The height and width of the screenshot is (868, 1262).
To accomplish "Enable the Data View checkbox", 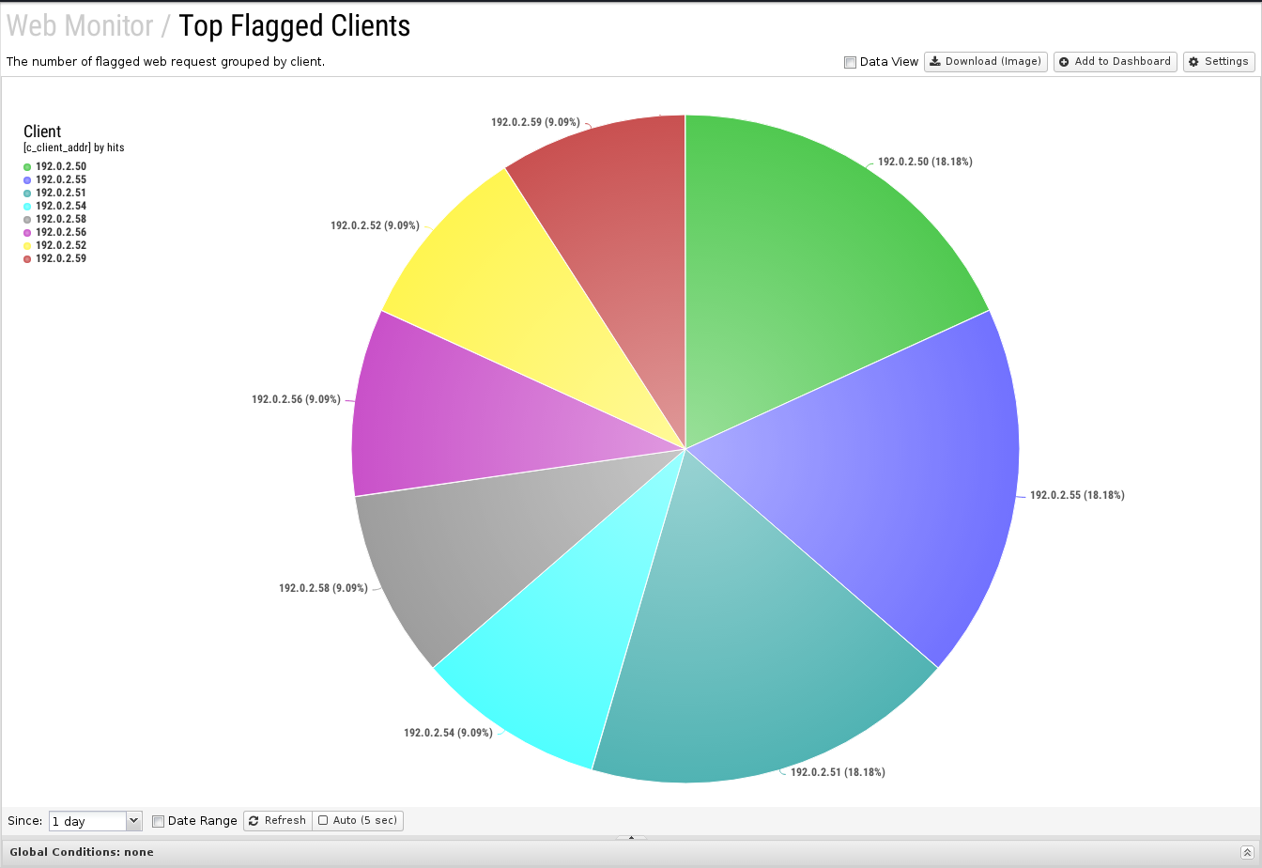I will click(x=850, y=63).
